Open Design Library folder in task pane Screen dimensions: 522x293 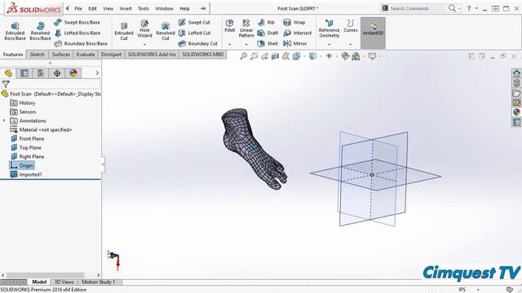[x=516, y=93]
